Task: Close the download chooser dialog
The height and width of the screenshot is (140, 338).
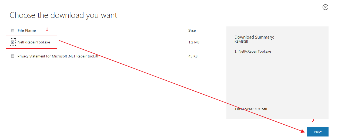Action: click(325, 7)
